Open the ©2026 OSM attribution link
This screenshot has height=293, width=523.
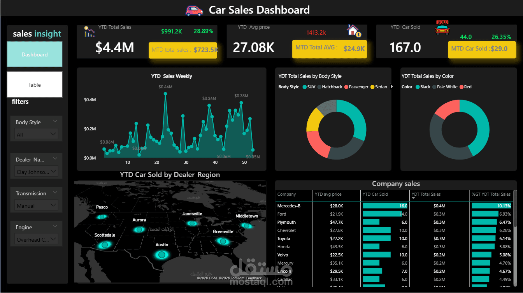207,278
